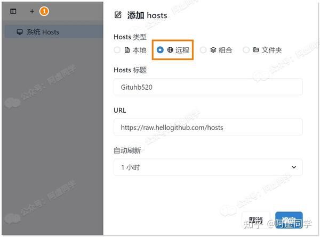Image resolution: width=320 pixels, height=237 pixels.
Task: Click the orange badge numbered 1
Action: tap(45, 11)
